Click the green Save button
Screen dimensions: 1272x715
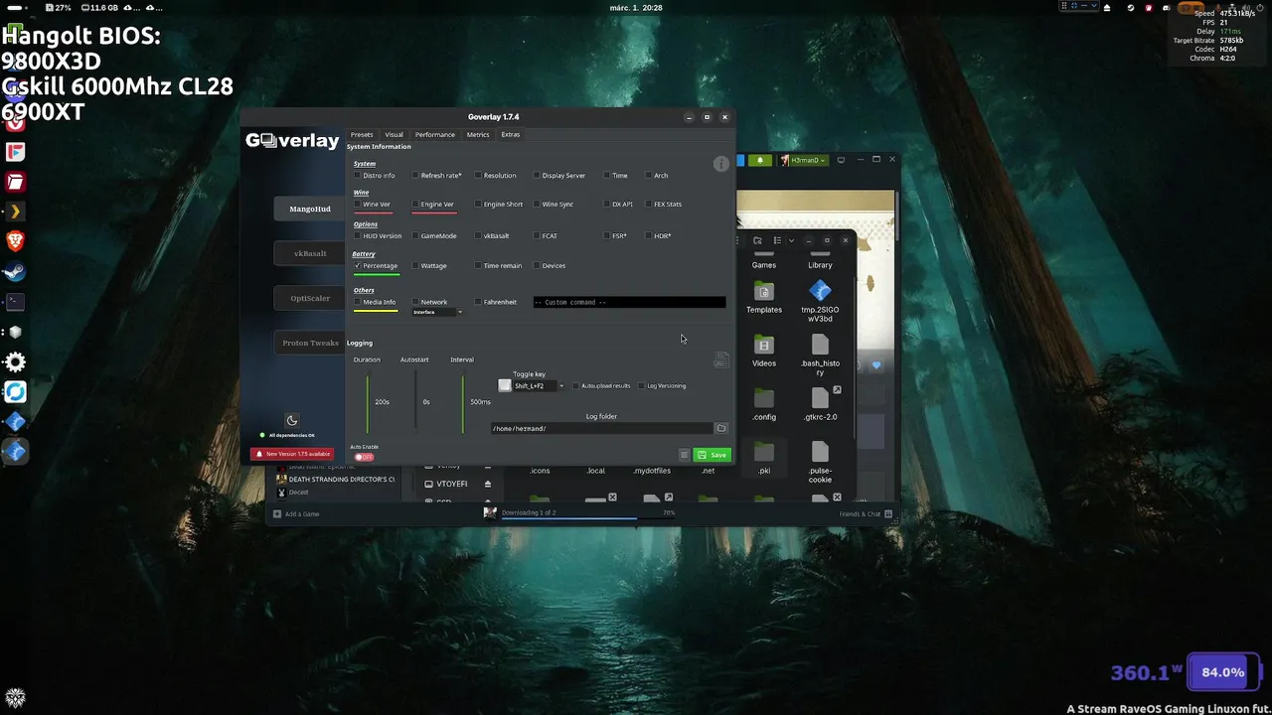[713, 455]
